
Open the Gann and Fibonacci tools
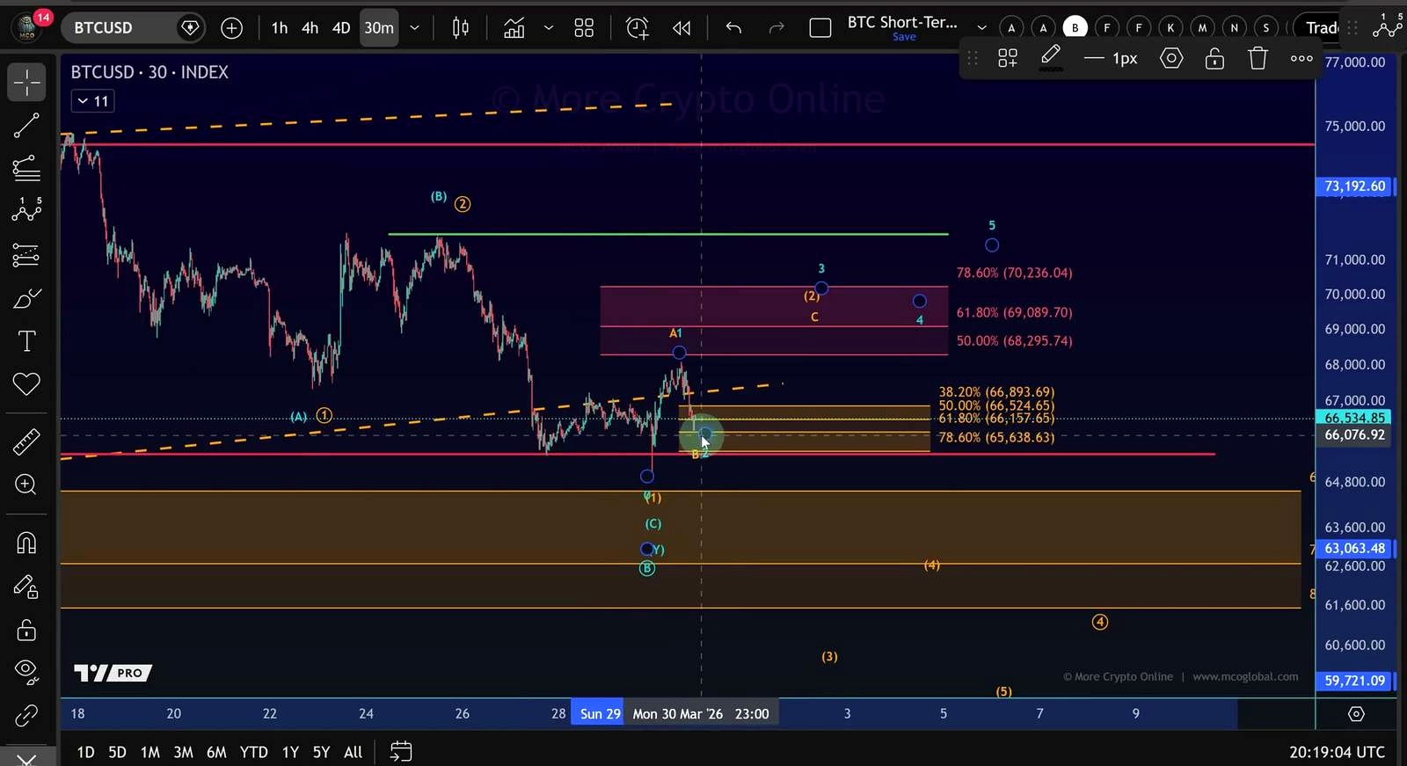pyautogui.click(x=26, y=168)
